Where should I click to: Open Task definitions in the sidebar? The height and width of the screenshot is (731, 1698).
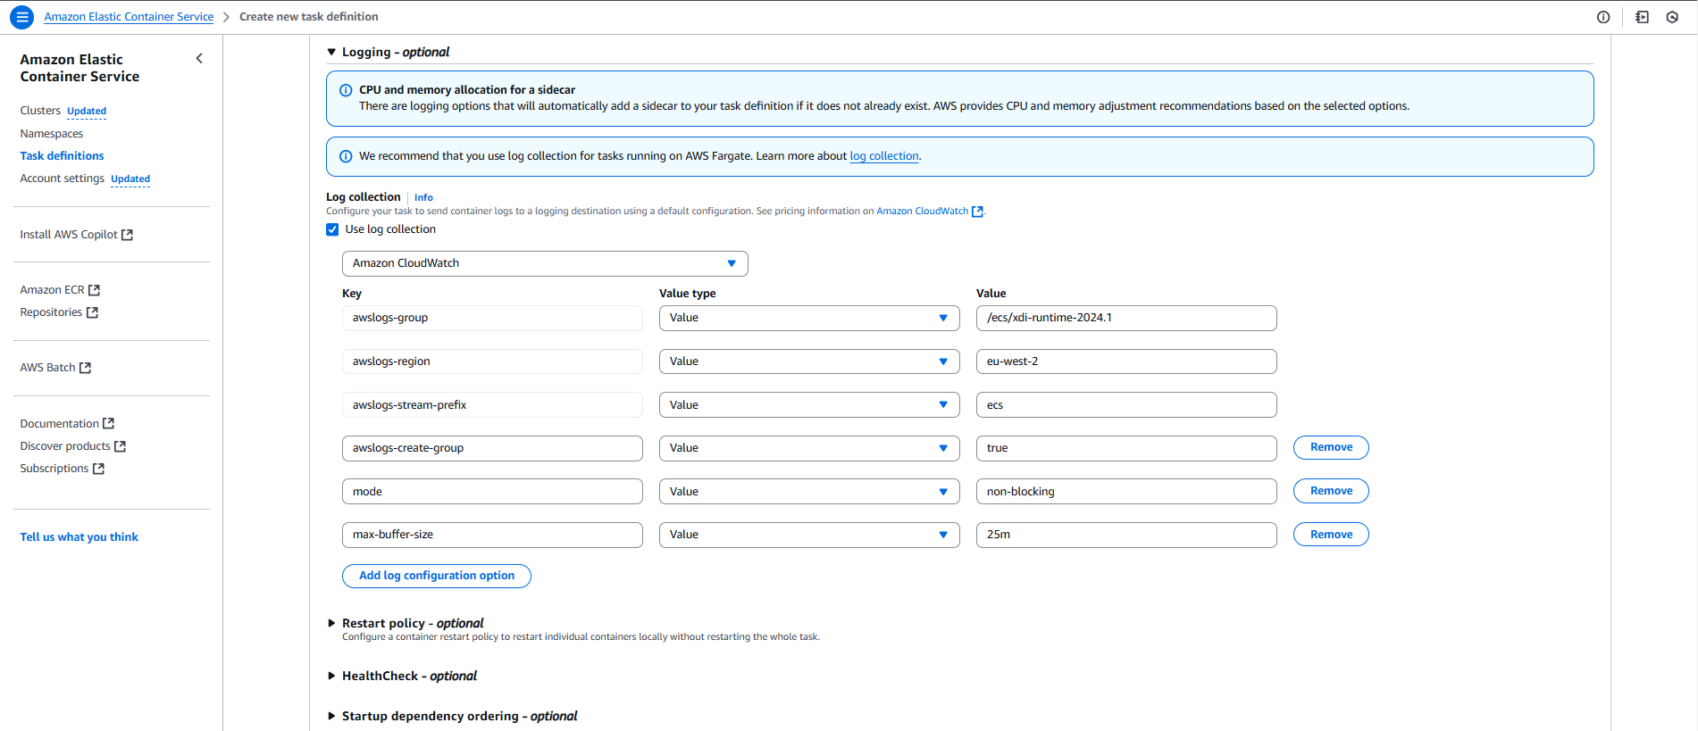tap(62, 156)
